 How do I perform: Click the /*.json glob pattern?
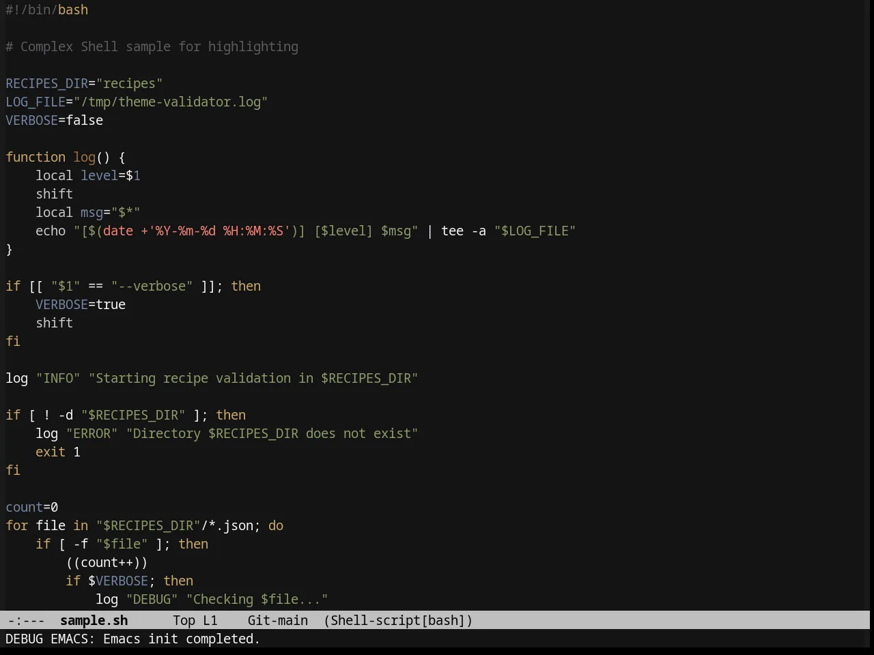pos(227,525)
